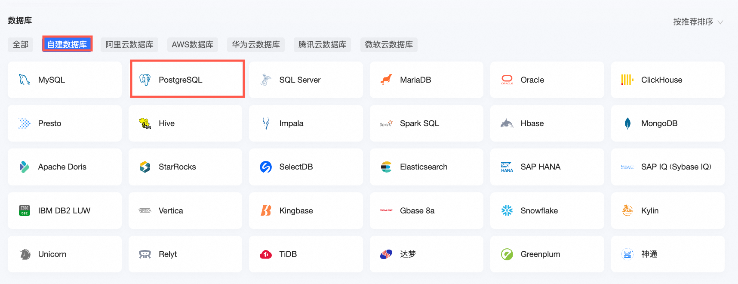
Task: Select the 华为云数据库 tab
Action: (256, 44)
